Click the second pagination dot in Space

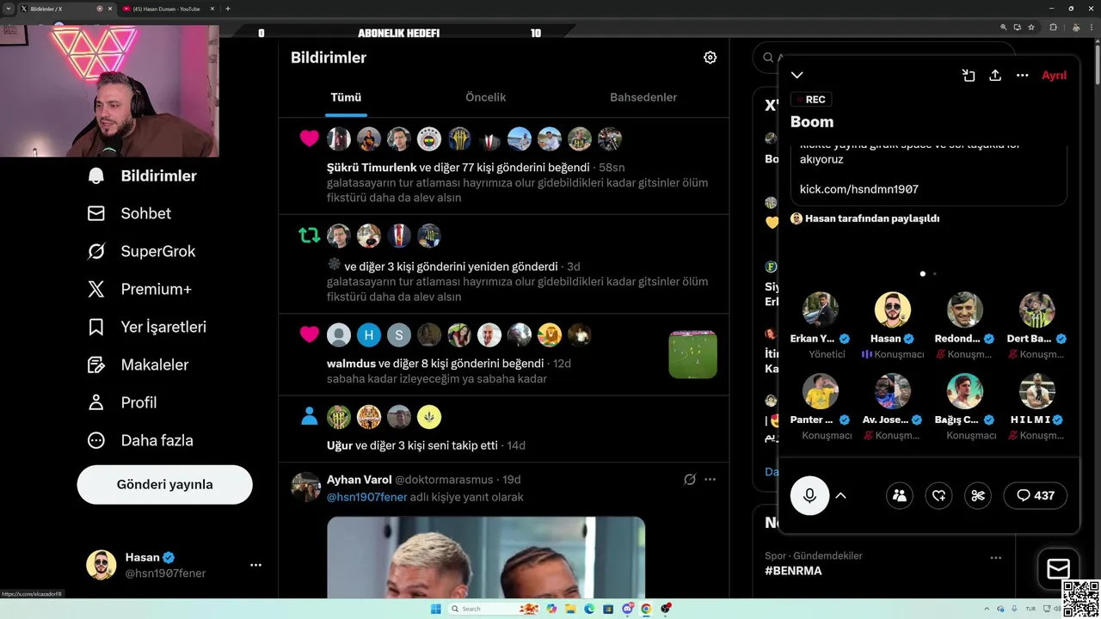[x=935, y=273]
